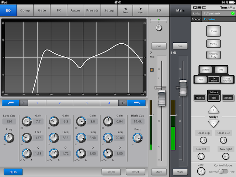Select EQ band 1 button
236x177 pixels.
[37, 103]
